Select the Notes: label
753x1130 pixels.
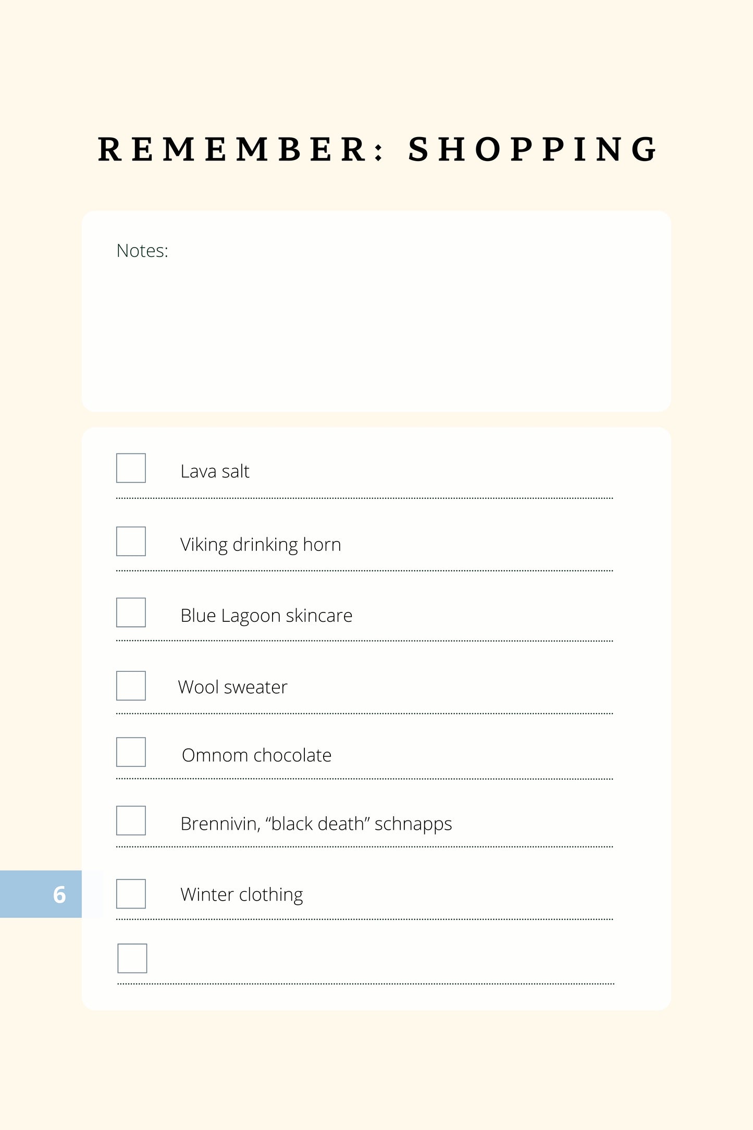[142, 251]
